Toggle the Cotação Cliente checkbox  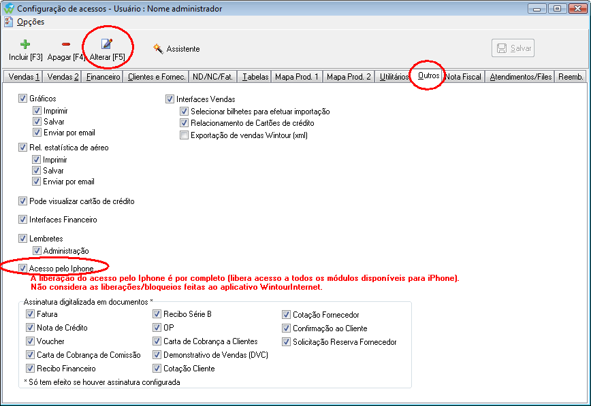[x=157, y=369]
